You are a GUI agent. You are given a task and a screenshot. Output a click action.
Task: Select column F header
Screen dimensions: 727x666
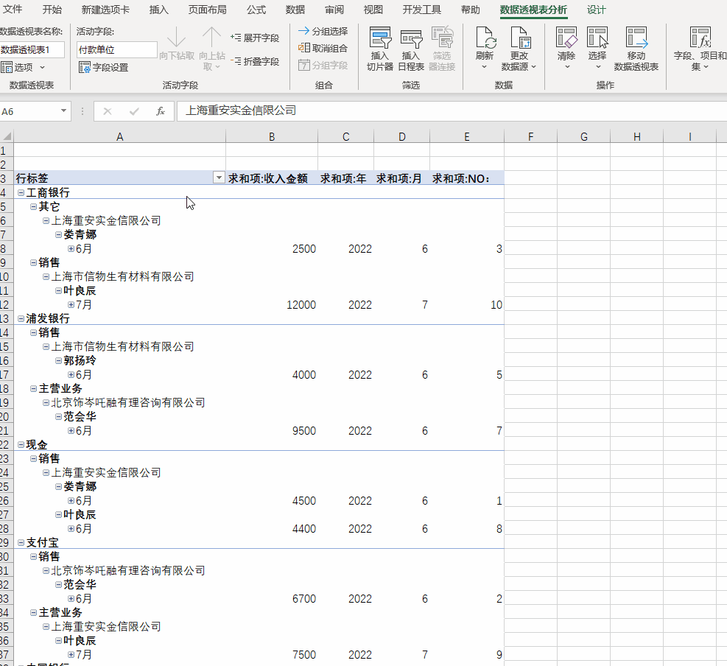pos(530,136)
